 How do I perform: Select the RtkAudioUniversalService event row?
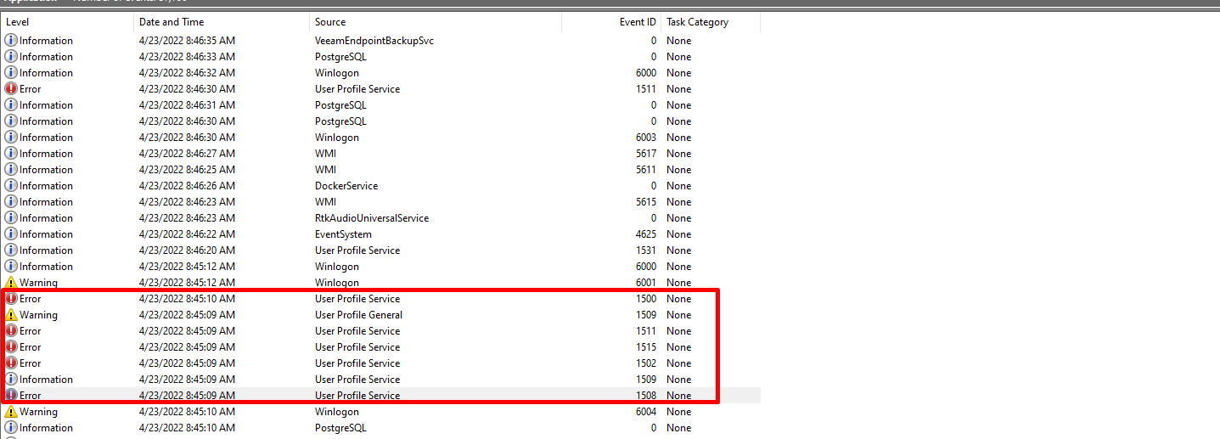(371, 218)
